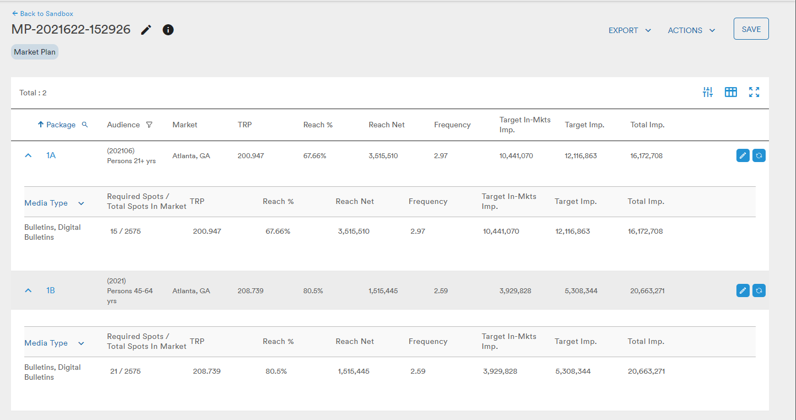Image resolution: width=796 pixels, height=420 pixels.
Task: Click the 67.66% reach value in row 1A
Action: pyautogui.click(x=314, y=156)
